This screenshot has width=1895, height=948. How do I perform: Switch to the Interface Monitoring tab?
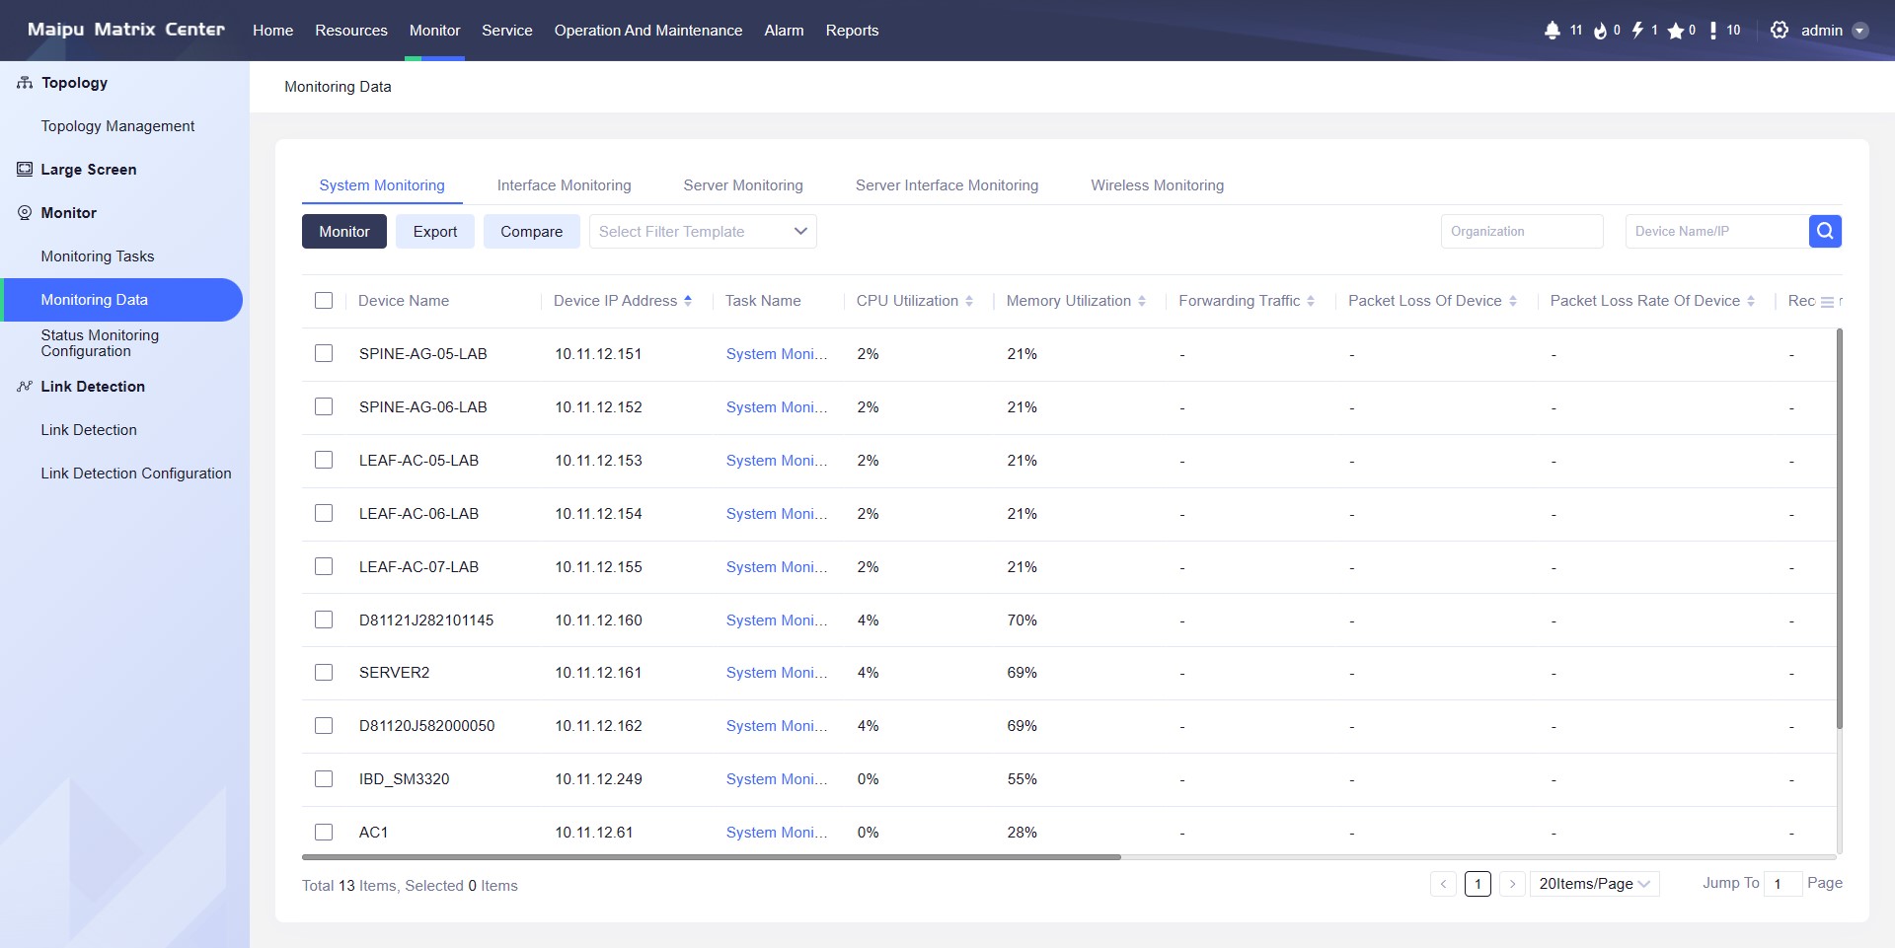coord(564,185)
